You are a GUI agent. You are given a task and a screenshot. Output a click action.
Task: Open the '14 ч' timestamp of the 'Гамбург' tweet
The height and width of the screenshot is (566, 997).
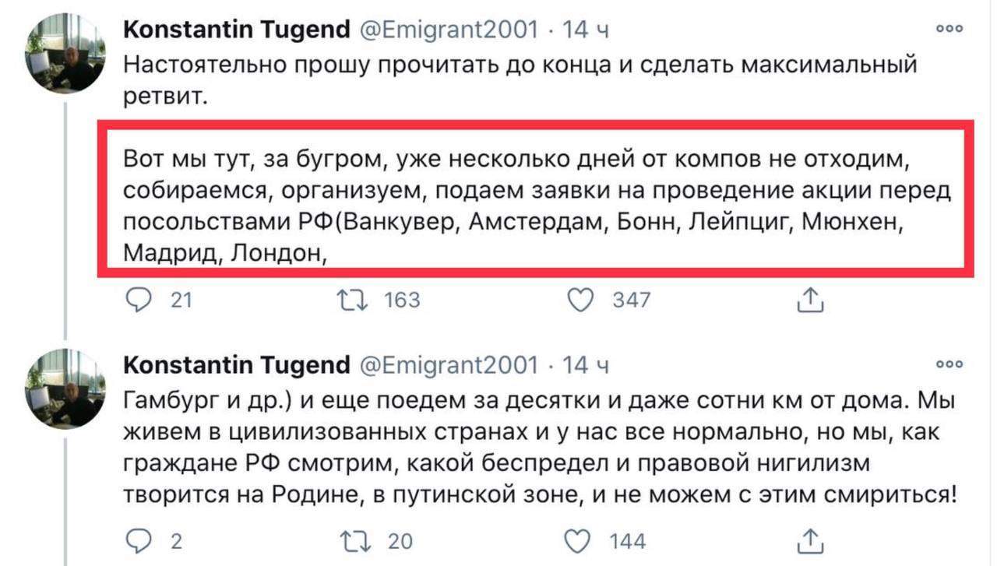pyautogui.click(x=586, y=364)
